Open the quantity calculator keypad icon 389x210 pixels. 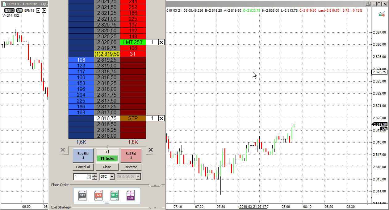click(89, 177)
